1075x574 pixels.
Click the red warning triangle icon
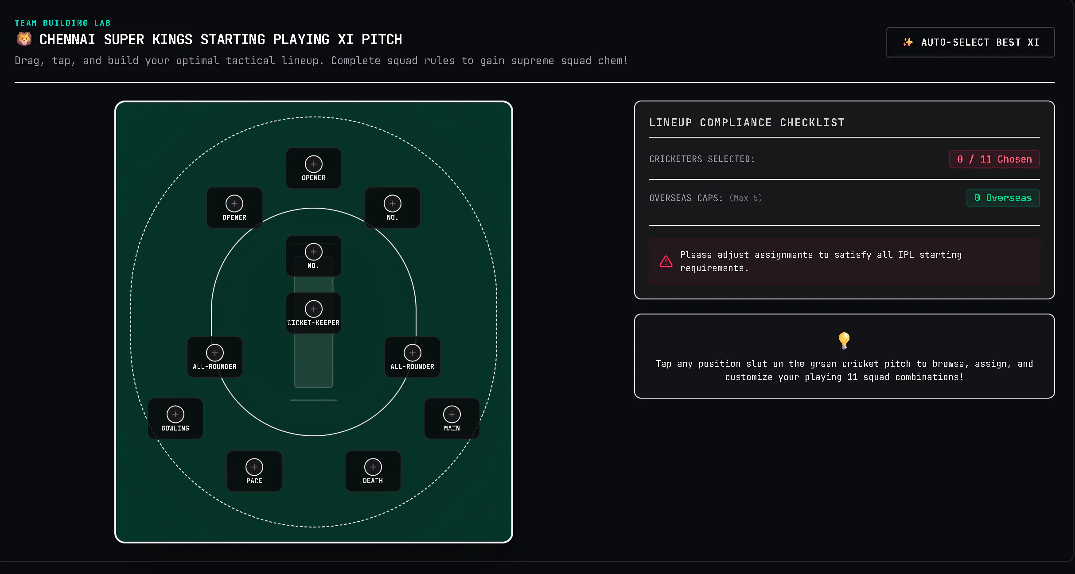click(x=666, y=261)
